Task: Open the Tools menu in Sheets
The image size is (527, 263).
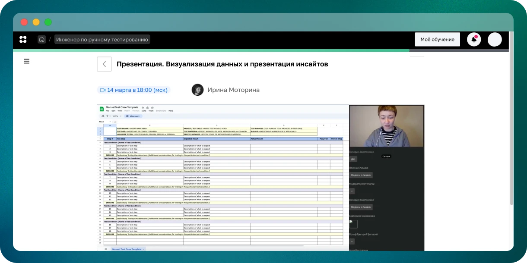Action: [x=151, y=111]
